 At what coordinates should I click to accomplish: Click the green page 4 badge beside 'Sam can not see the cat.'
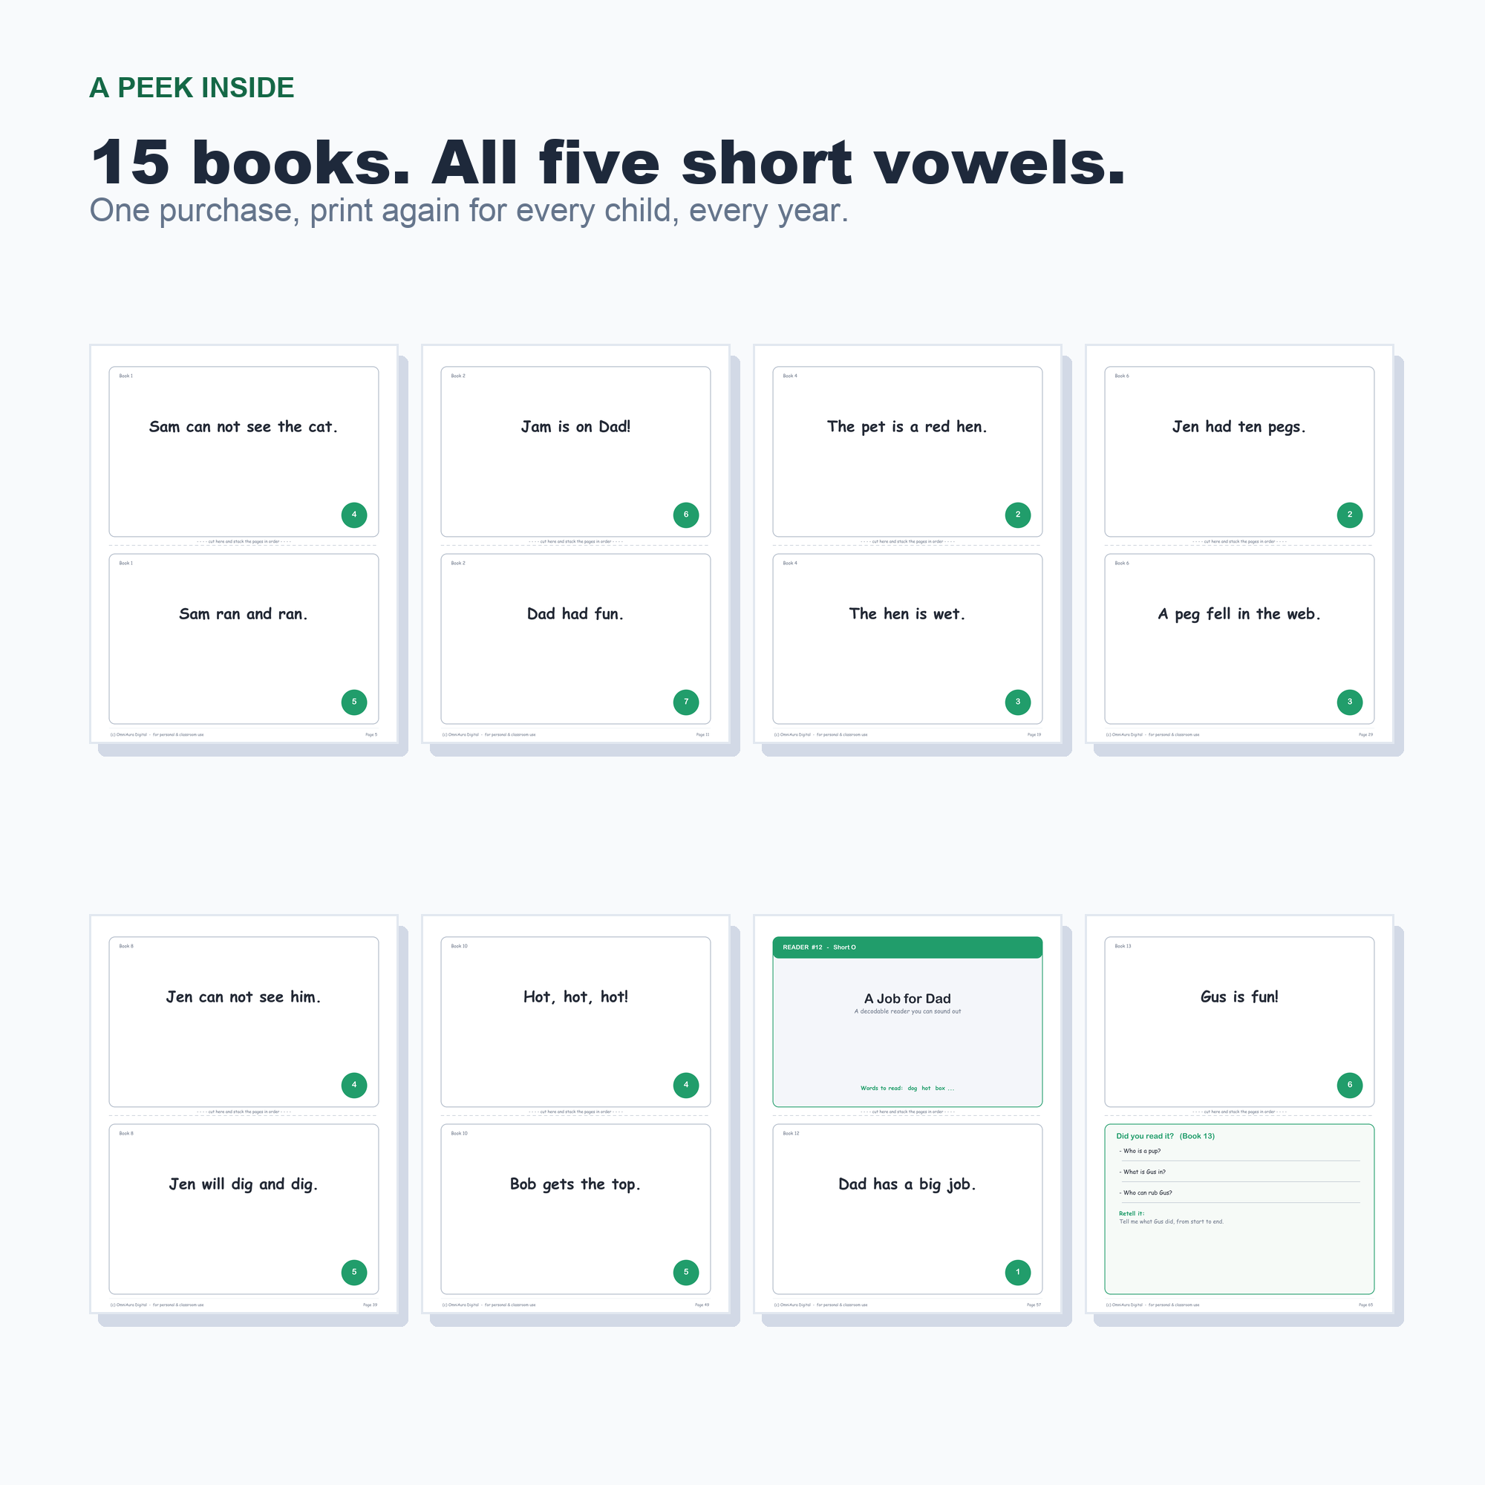pyautogui.click(x=354, y=515)
